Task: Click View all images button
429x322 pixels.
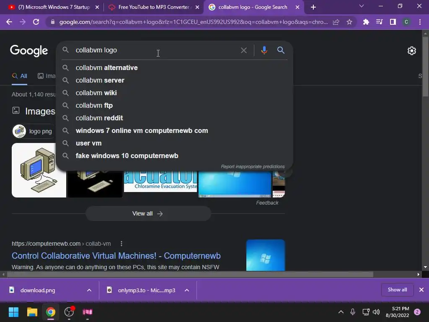Action: tap(148, 213)
